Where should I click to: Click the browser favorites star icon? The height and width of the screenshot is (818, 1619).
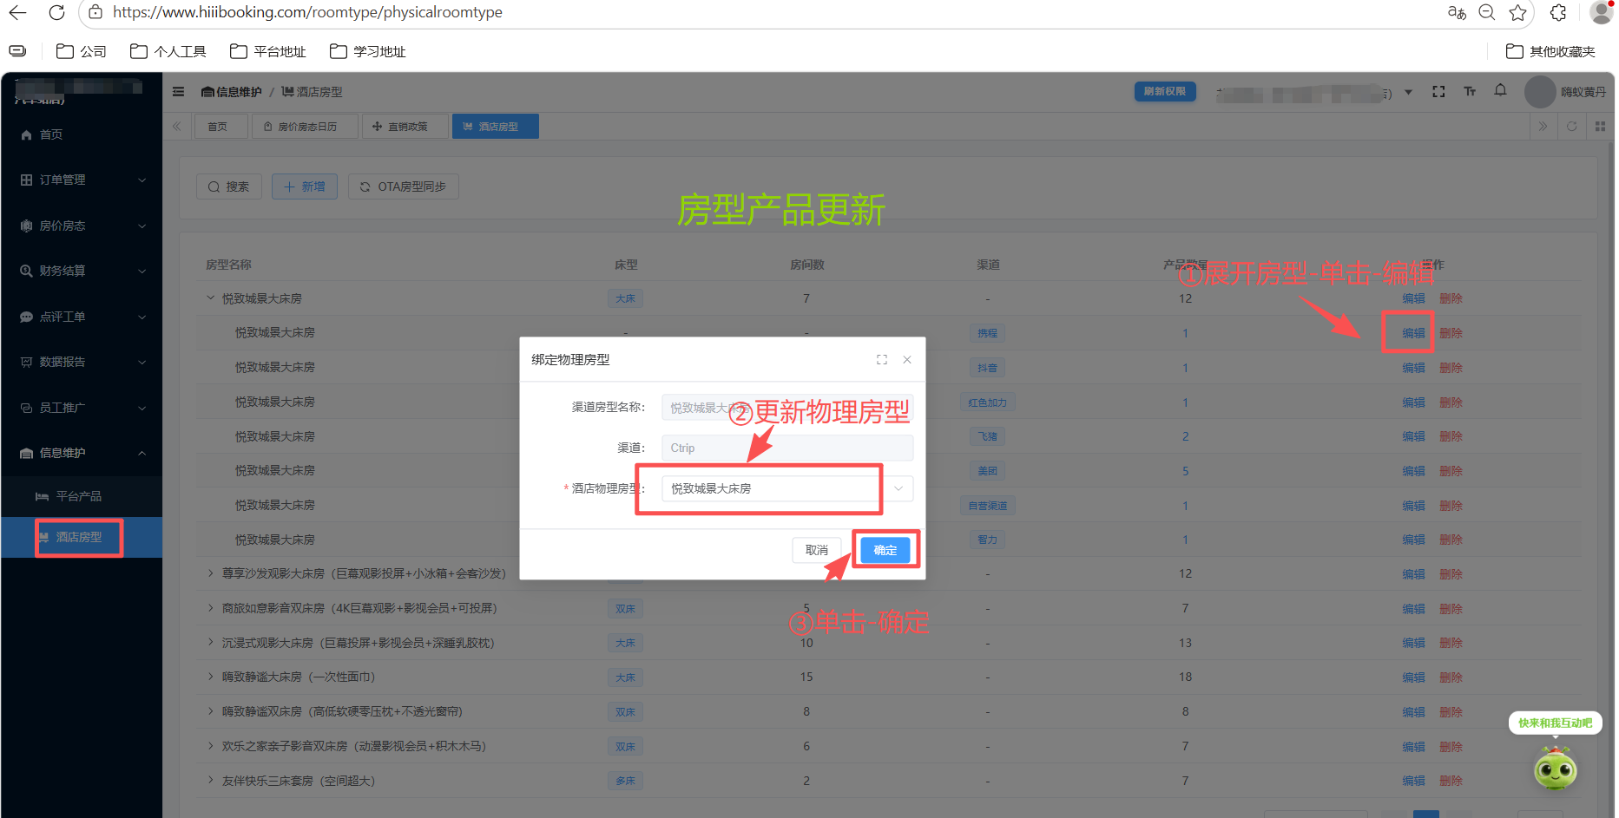tap(1517, 13)
